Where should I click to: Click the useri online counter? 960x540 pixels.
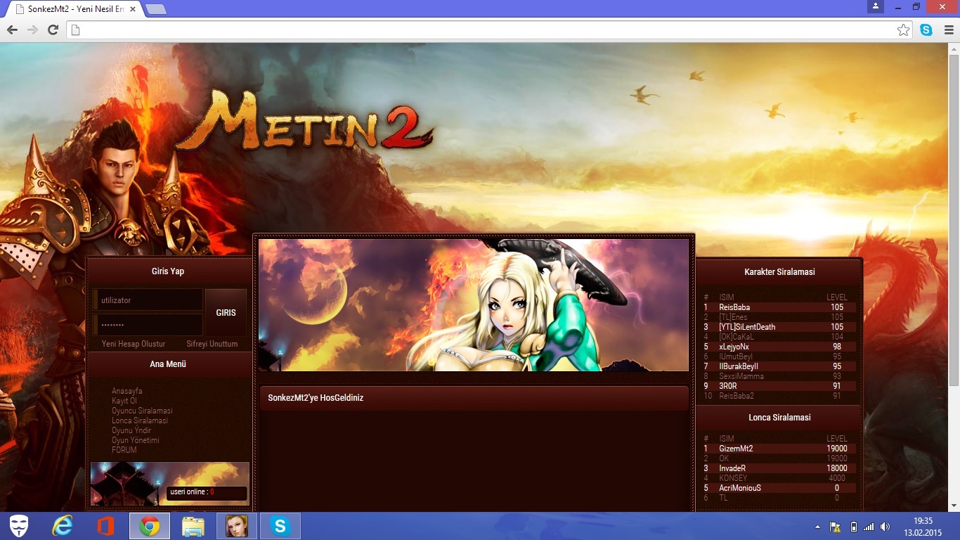click(207, 492)
